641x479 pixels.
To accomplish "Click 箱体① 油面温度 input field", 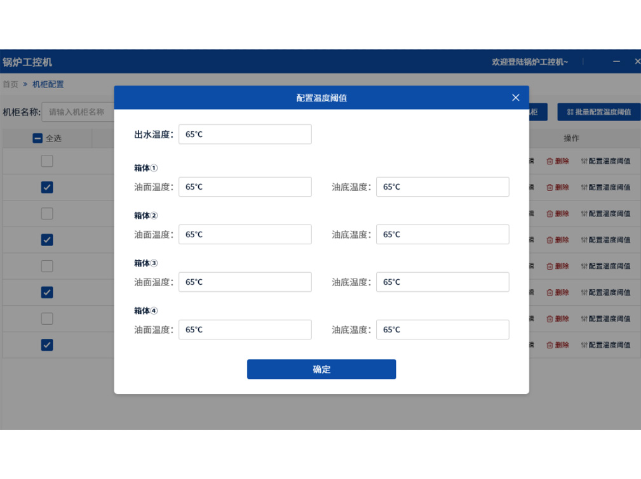I will click(245, 187).
